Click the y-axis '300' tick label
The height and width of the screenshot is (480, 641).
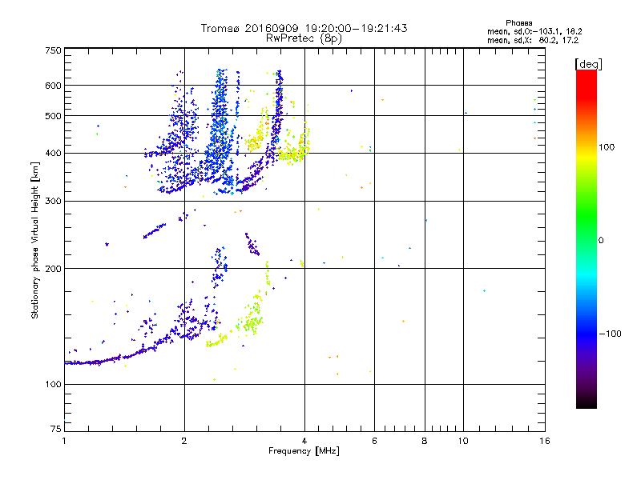53,202
